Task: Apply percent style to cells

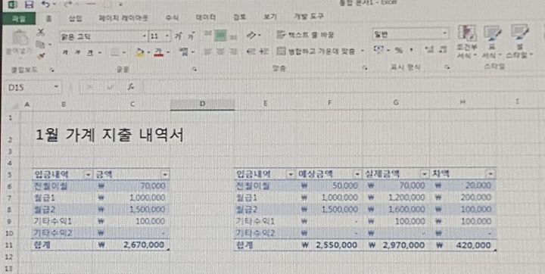Action: (x=398, y=51)
